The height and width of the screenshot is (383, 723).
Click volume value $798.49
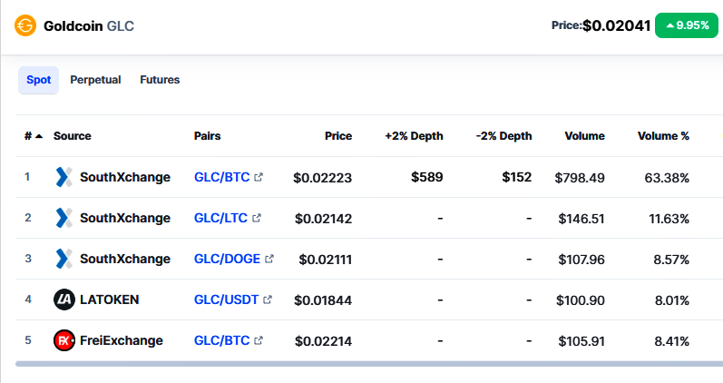pos(580,178)
